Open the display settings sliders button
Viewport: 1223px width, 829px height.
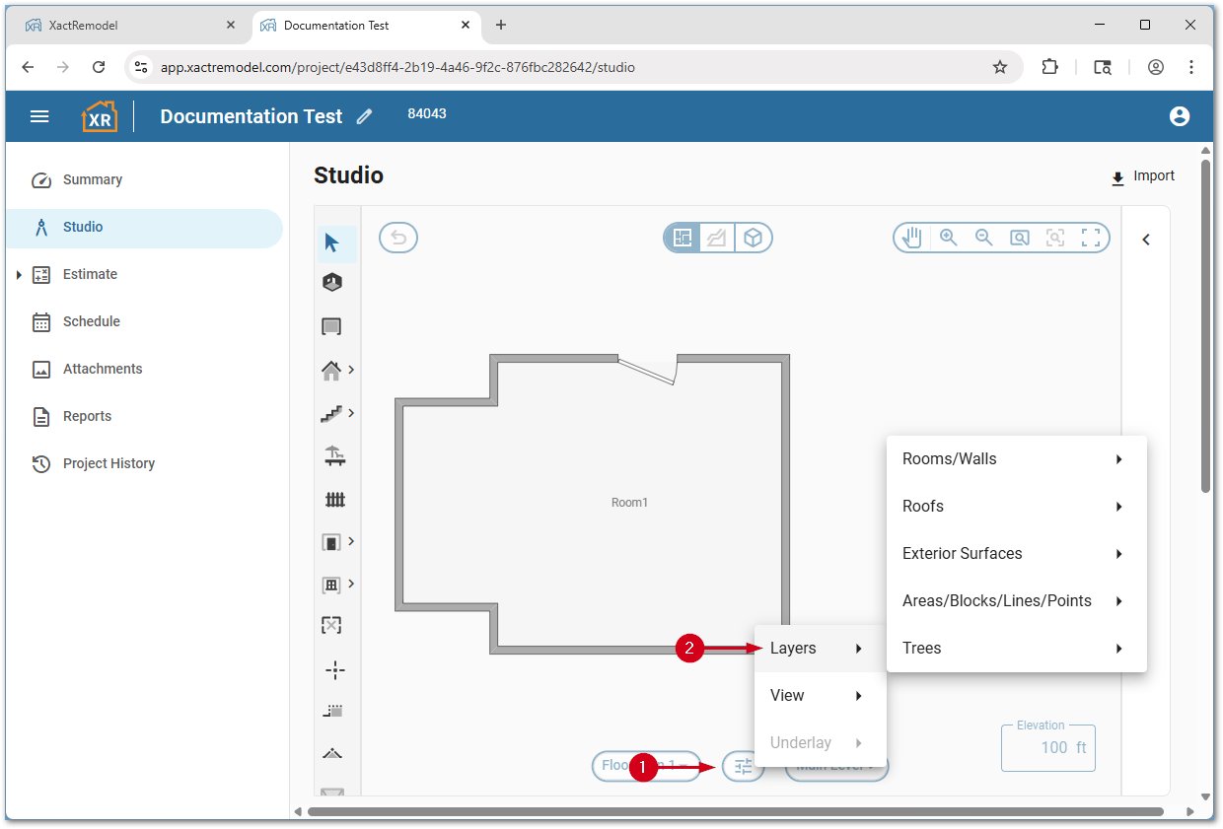[x=743, y=766]
